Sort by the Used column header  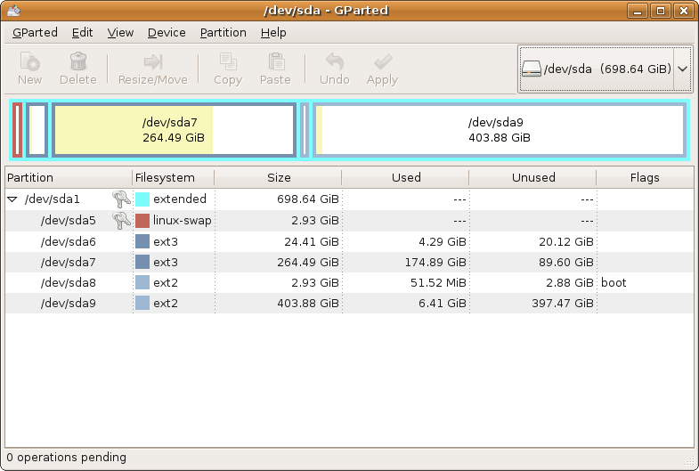click(x=406, y=177)
